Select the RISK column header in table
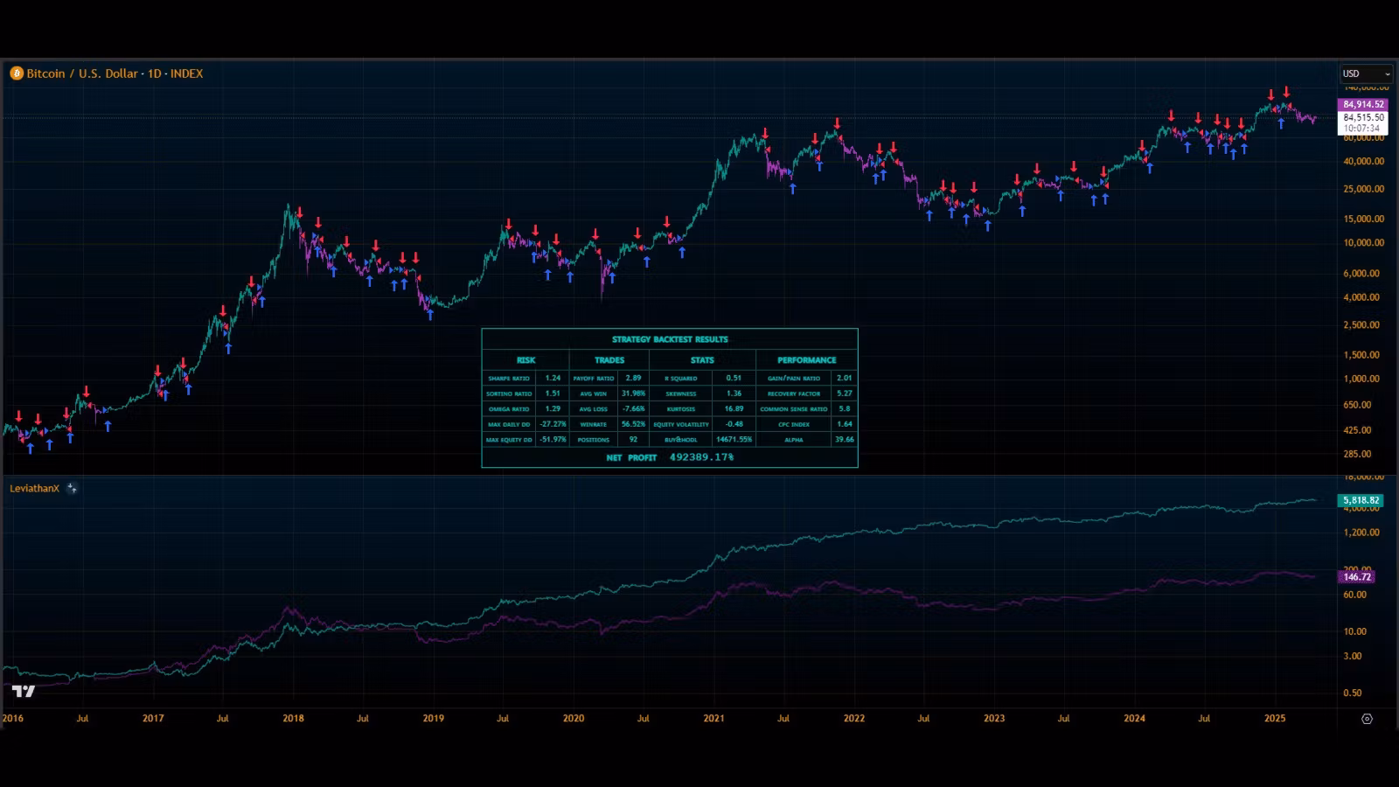Viewport: 1399px width, 787px height. pos(525,360)
